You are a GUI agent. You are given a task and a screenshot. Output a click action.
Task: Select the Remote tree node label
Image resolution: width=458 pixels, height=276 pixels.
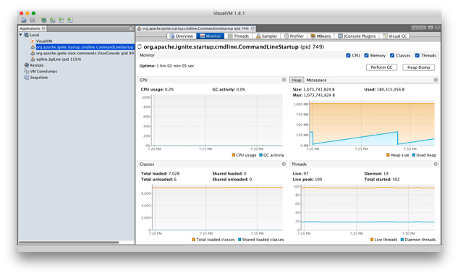click(x=36, y=65)
